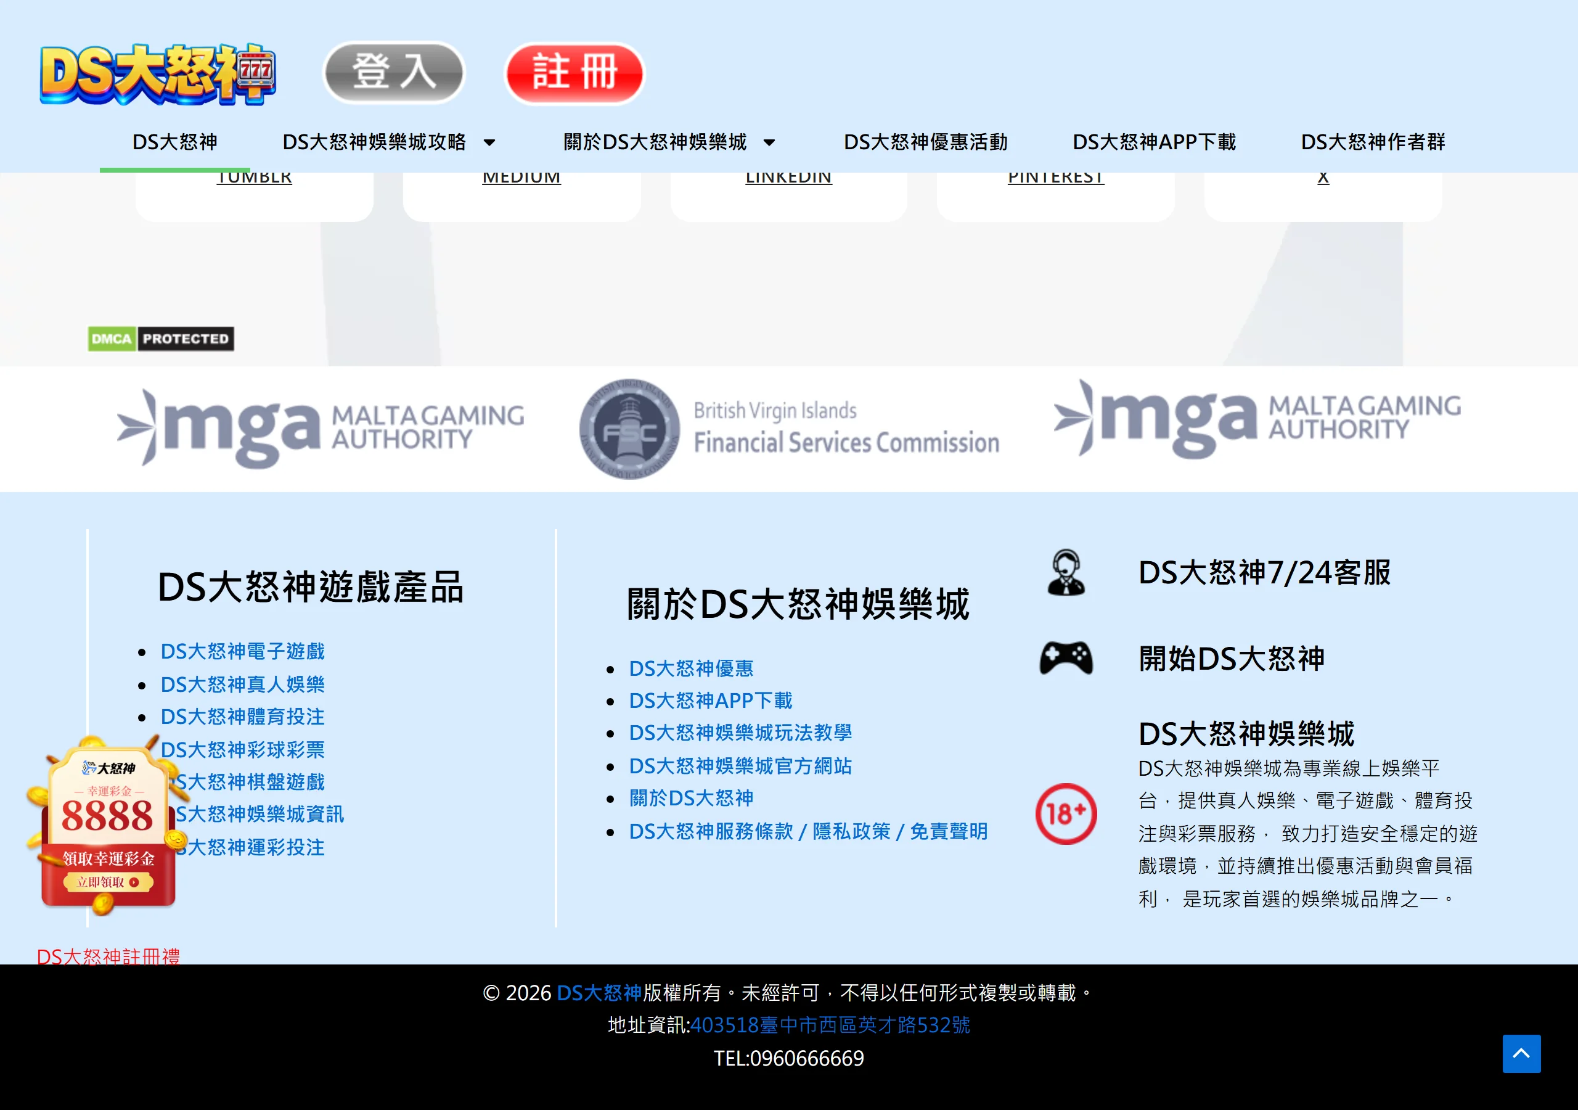Viewport: 1578px width, 1110px height.
Task: Click the DS大怒神 link in copyright line
Action: point(599,993)
